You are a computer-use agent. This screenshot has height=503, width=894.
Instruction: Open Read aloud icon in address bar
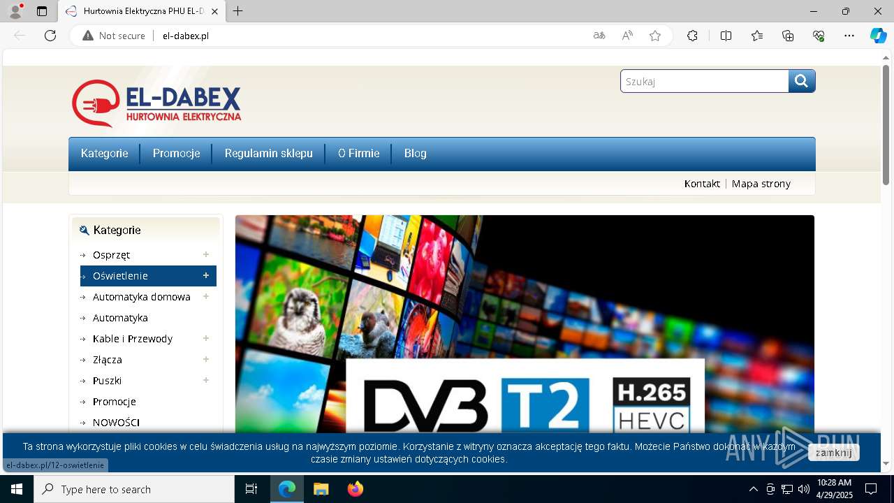click(x=627, y=36)
